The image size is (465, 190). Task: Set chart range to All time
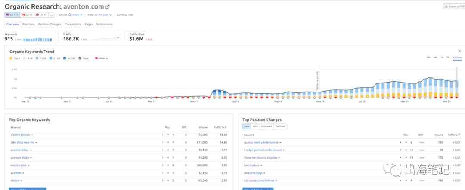(x=457, y=58)
